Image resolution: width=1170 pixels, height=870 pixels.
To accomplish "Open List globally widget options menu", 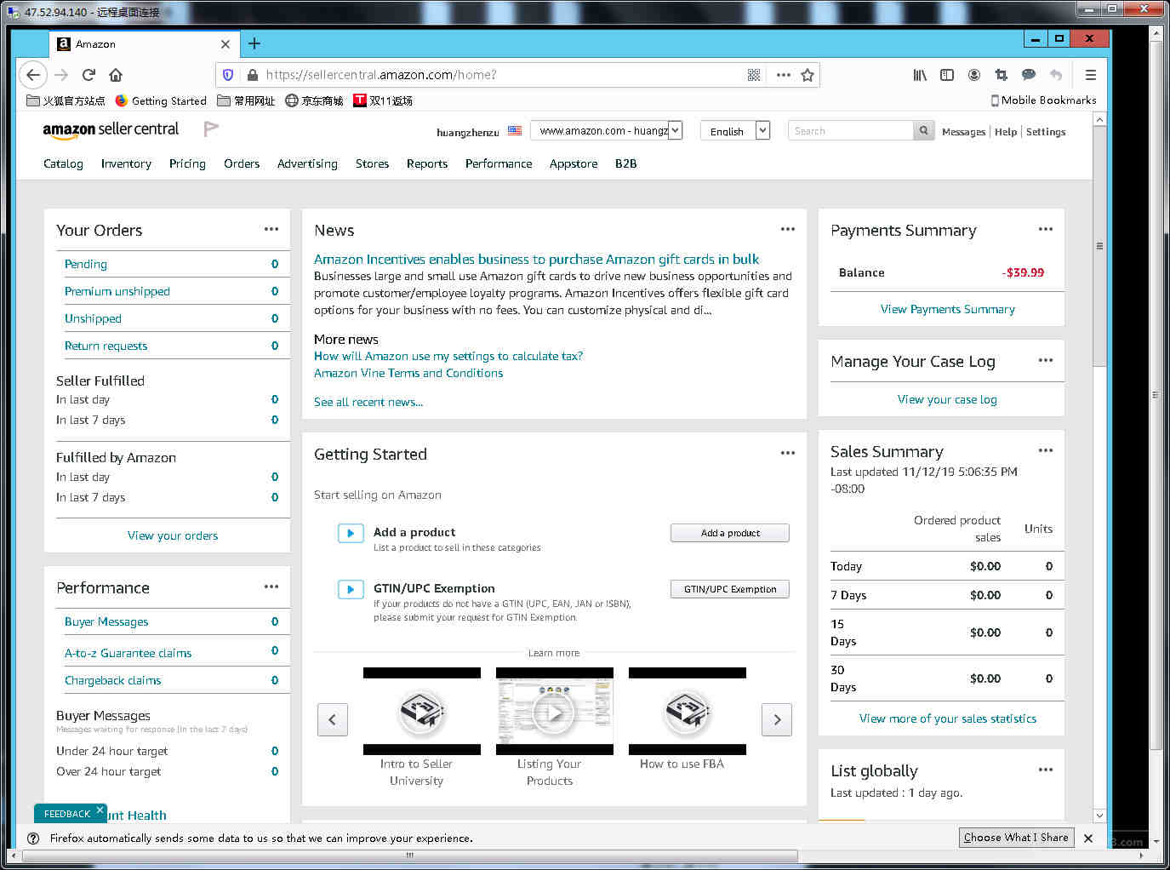I will pos(1046,770).
